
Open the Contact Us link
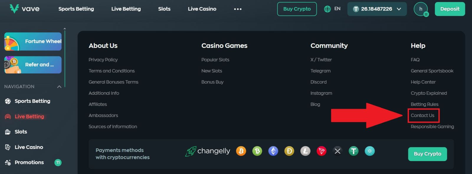[x=422, y=116]
